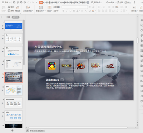Viewport: 143px width, 133px height.
Task: Click the Superscript icon
Action: (82, 11)
